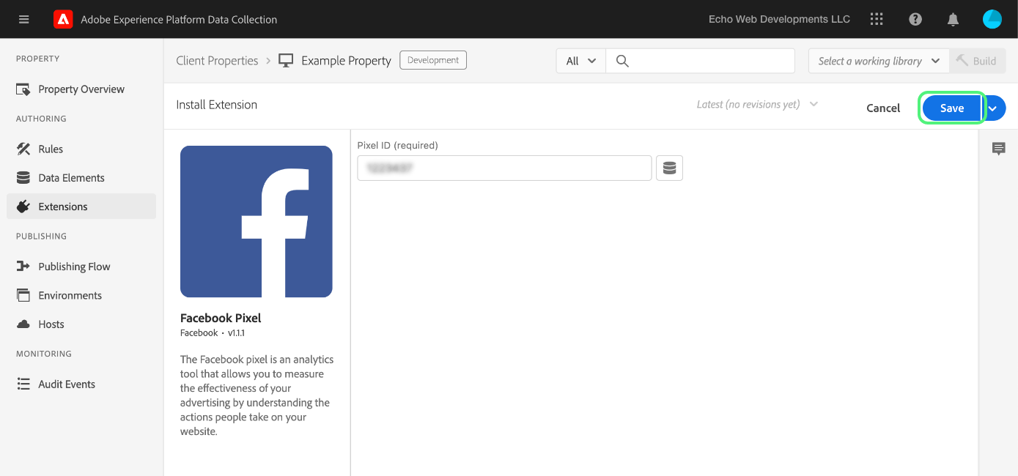Screen dimensions: 1018x476
Task: Follow the Client Properties breadcrumb link
Action: [x=217, y=61]
